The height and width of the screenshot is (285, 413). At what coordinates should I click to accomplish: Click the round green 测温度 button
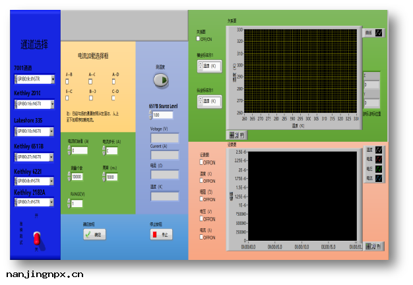pyautogui.click(x=160, y=80)
